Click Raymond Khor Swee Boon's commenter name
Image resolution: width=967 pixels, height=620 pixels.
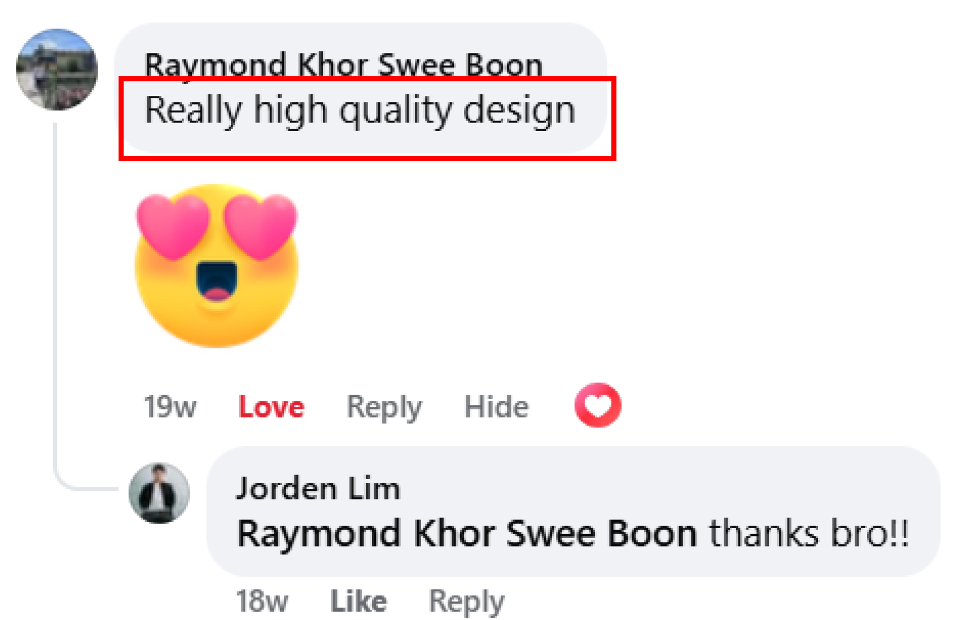[344, 65]
